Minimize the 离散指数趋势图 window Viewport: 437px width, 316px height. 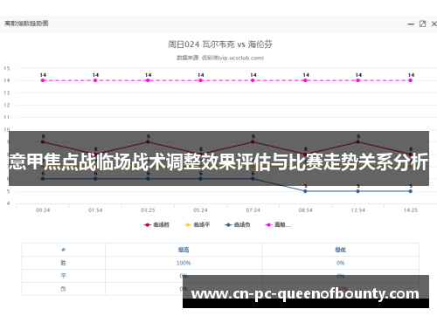(411, 24)
